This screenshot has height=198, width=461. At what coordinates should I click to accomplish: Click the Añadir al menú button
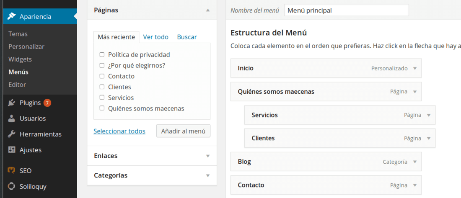183,131
